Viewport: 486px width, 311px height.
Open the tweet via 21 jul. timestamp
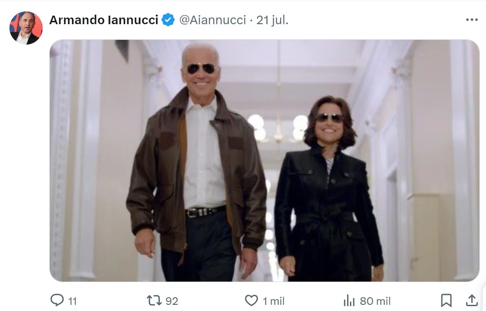272,20
